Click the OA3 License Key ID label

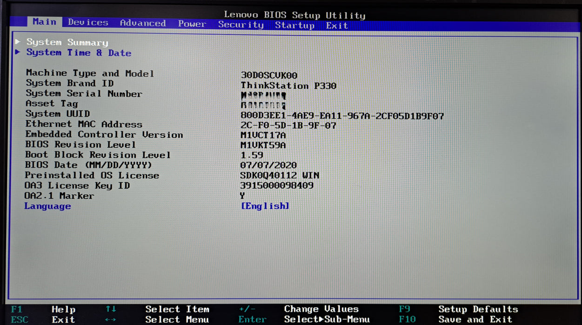[x=77, y=186]
